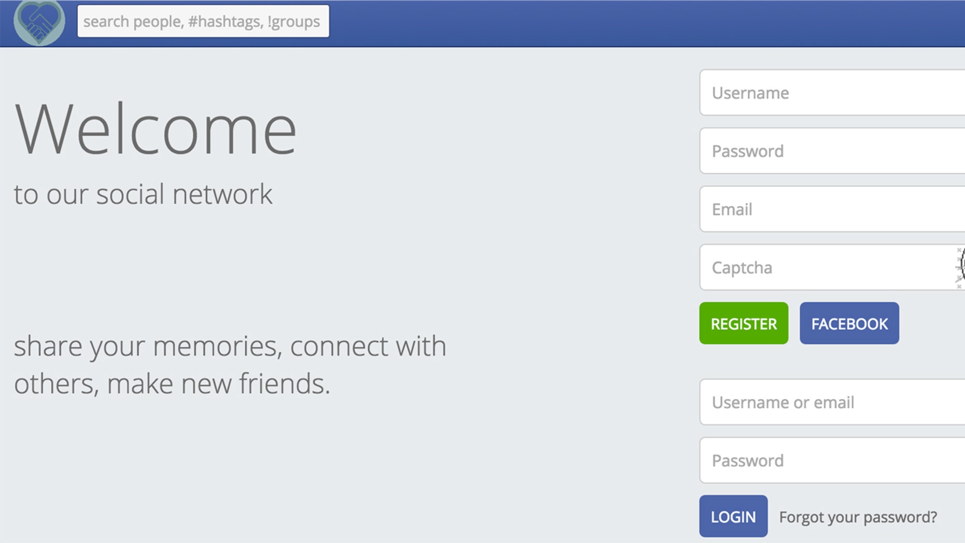
Task: Click the 'others, make new friends.' line
Action: (x=172, y=384)
